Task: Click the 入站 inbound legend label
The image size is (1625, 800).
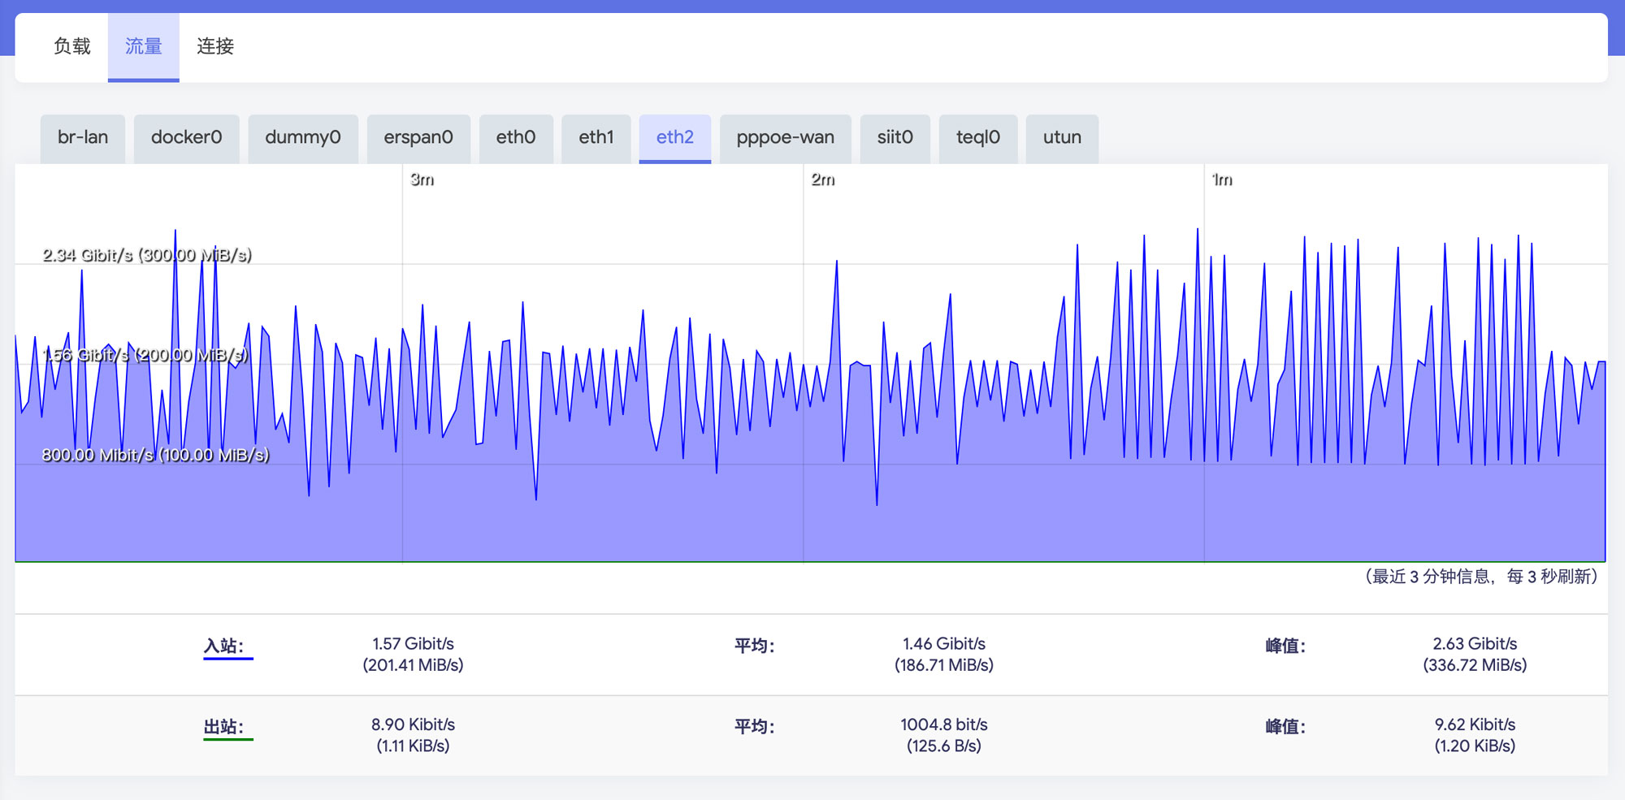Action: [x=223, y=646]
